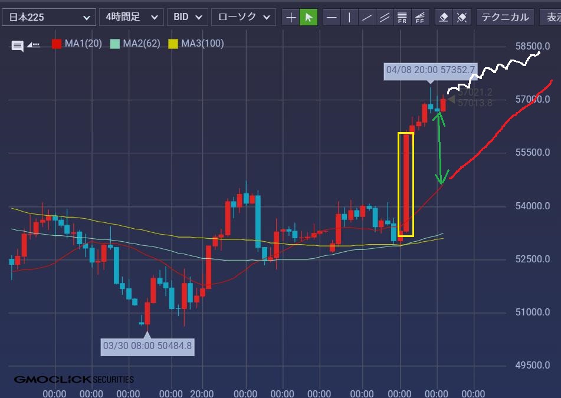Choose the vertical line drawing tool
The height and width of the screenshot is (398, 561).
tap(349, 17)
